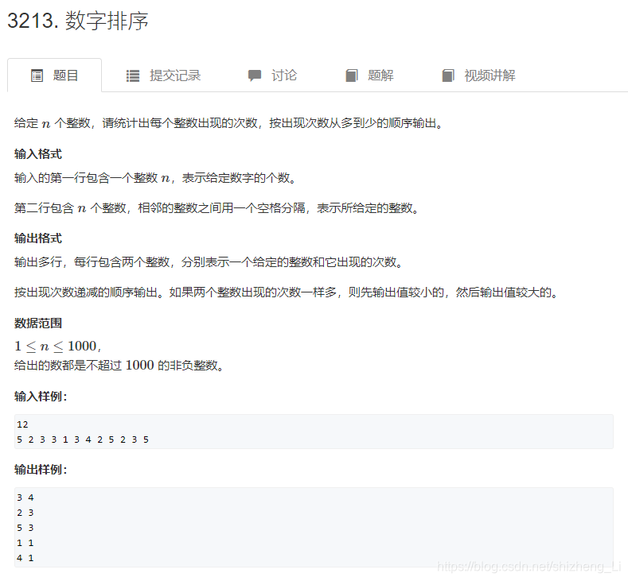The height and width of the screenshot is (581, 628).
Task: Switch to the 提交记录 tab
Action: [x=163, y=76]
